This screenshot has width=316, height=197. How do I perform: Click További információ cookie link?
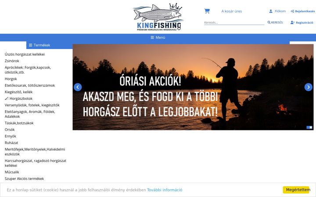click(x=165, y=190)
